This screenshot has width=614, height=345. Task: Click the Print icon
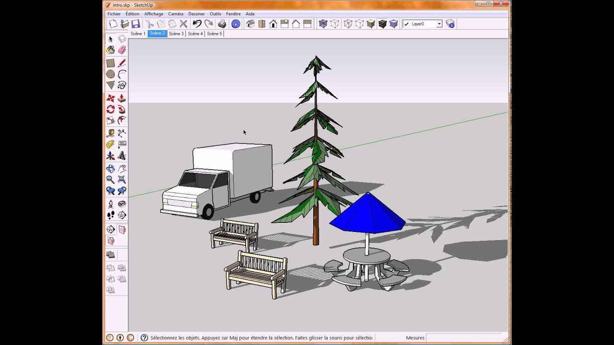(222, 23)
